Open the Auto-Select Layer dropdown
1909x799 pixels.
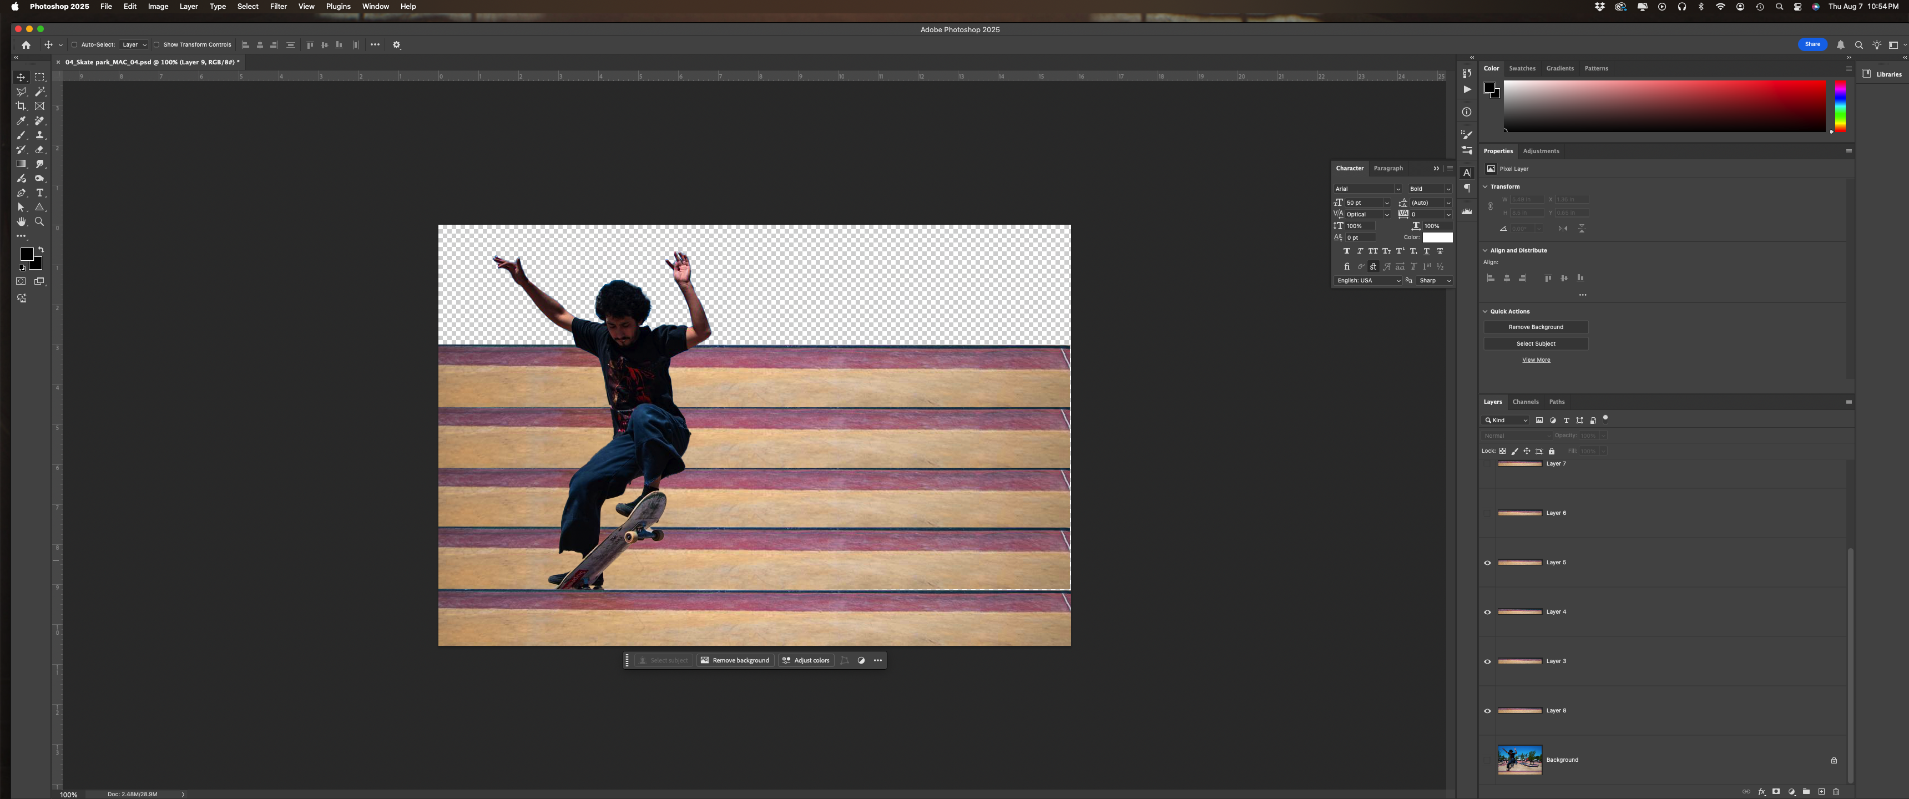(135, 45)
